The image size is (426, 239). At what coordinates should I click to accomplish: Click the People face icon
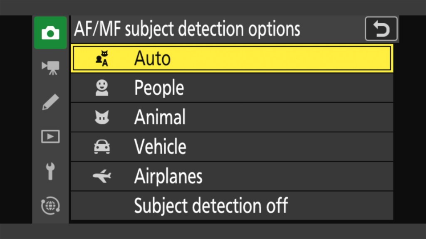pyautogui.click(x=102, y=88)
